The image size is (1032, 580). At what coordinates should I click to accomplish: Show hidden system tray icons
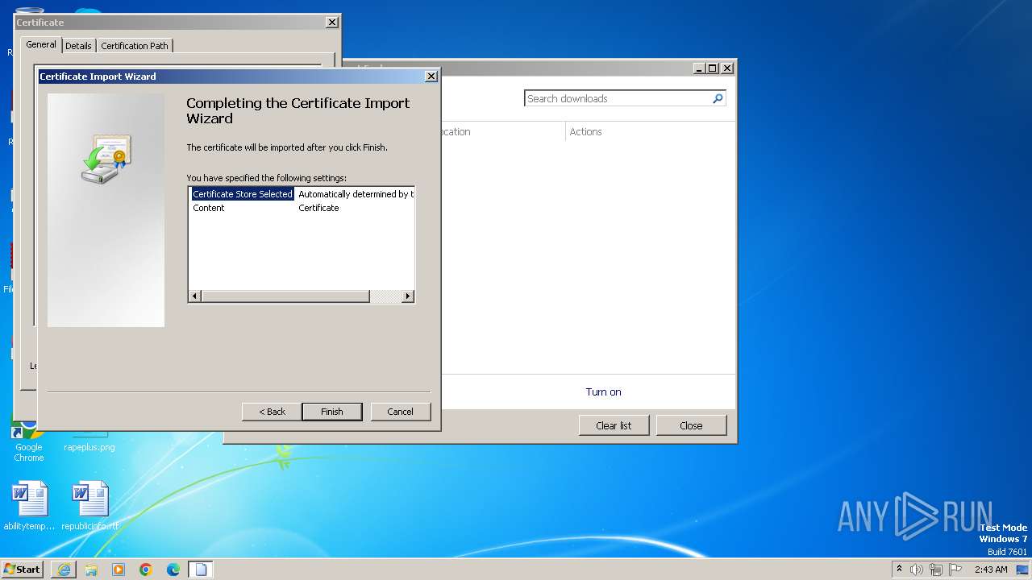[900, 570]
